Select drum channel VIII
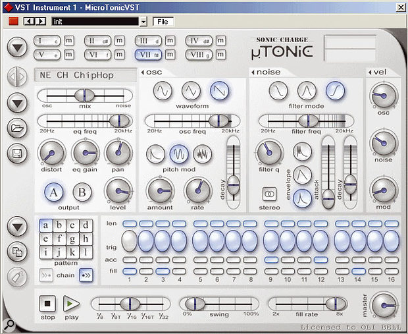Viewport: 408px width, 334px height. pos(199,55)
